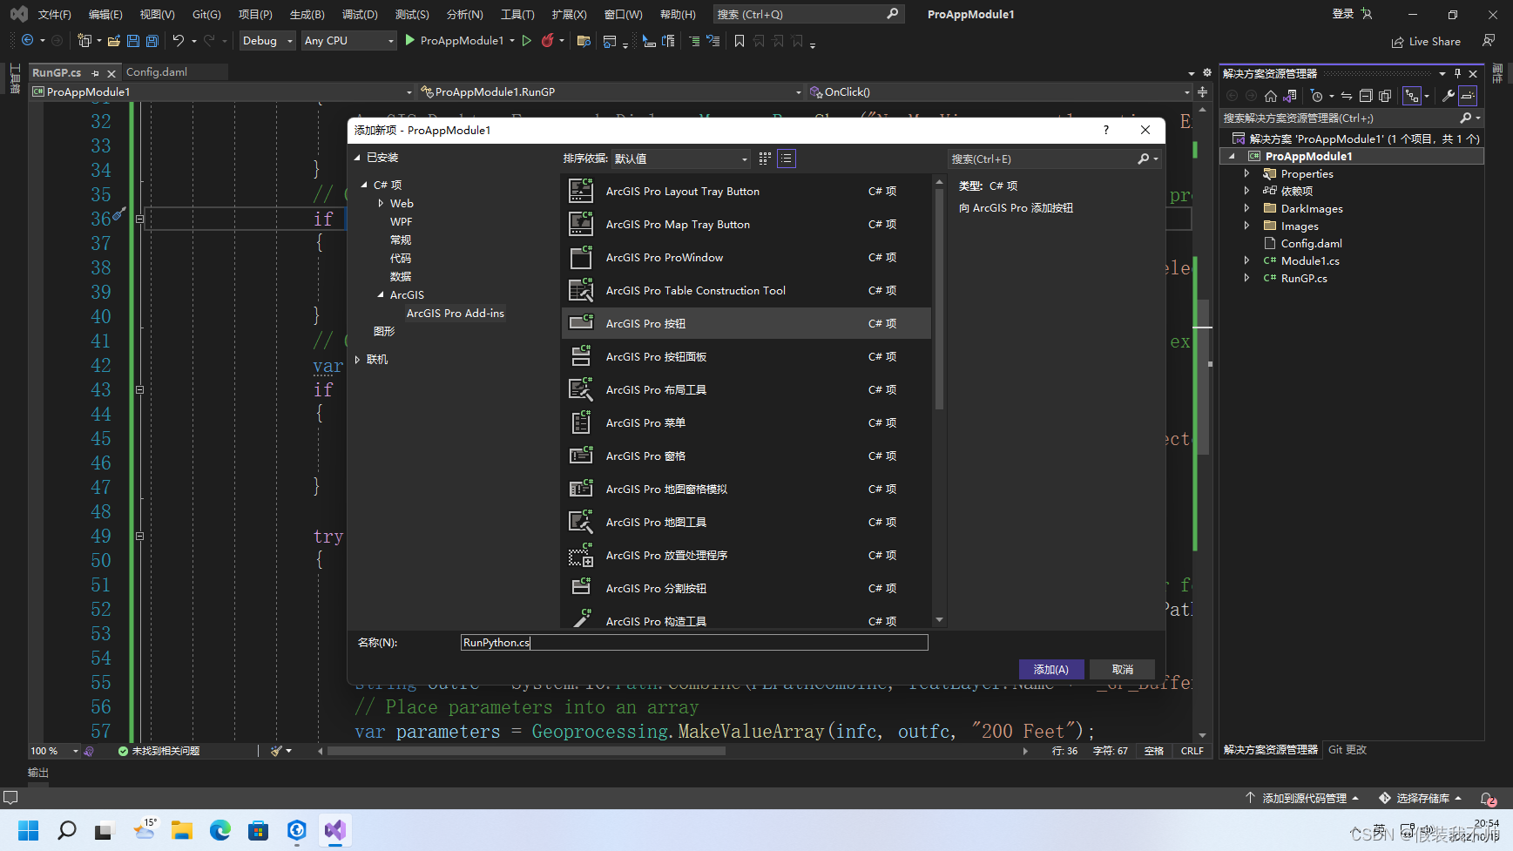Image resolution: width=1513 pixels, height=851 pixels.
Task: Click Sync with Active Document arrows icon
Action: pyautogui.click(x=1347, y=96)
